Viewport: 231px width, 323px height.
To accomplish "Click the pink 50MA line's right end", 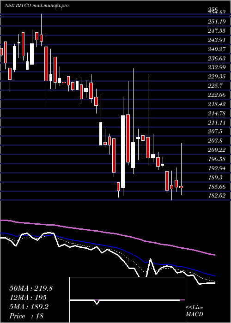I will coord(215,255).
